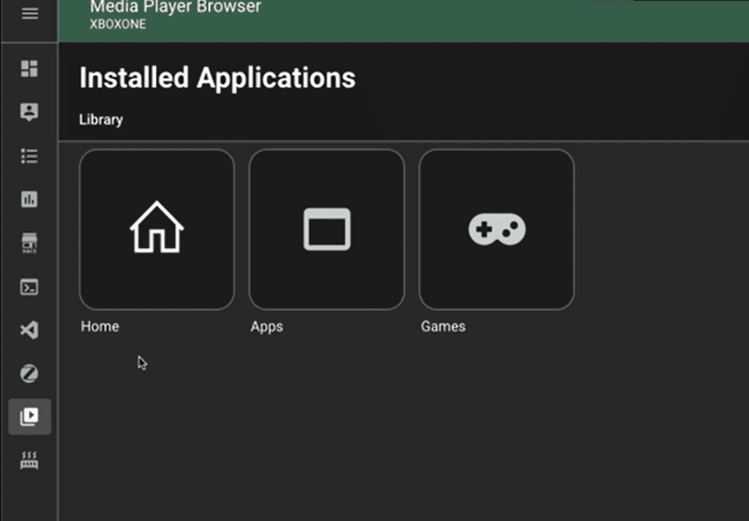The image size is (749, 521).
Task: Click the XBOXONE device name
Action: pos(118,24)
